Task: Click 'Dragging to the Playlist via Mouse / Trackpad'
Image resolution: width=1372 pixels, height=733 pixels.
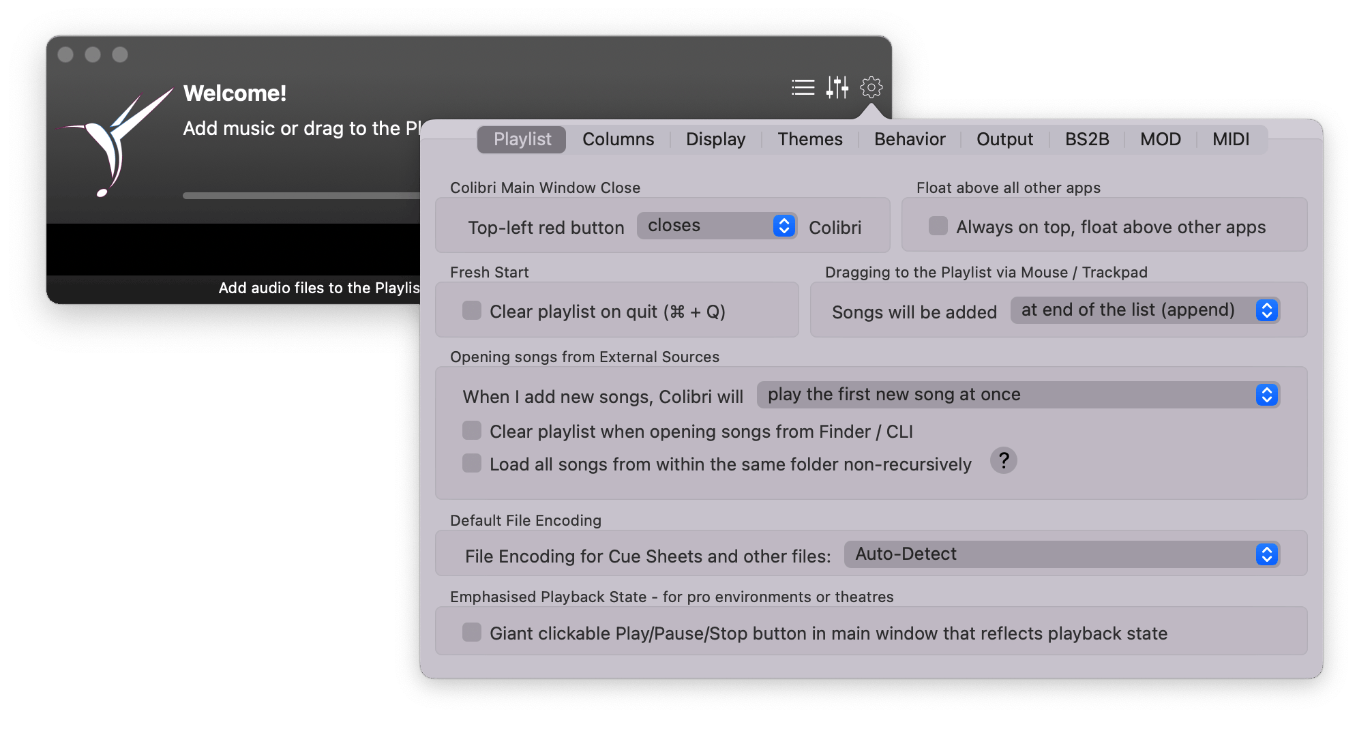Action: click(986, 272)
